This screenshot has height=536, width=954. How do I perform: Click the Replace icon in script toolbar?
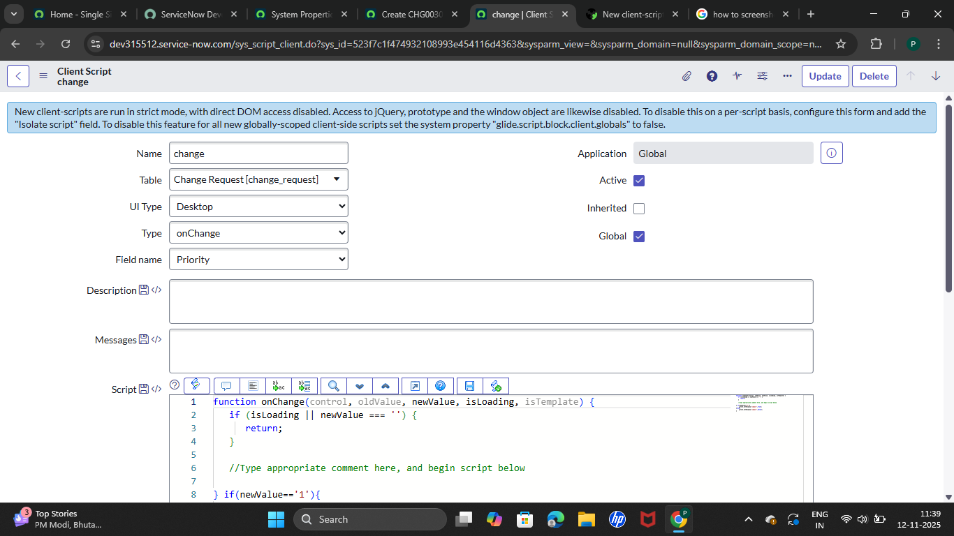click(x=279, y=386)
